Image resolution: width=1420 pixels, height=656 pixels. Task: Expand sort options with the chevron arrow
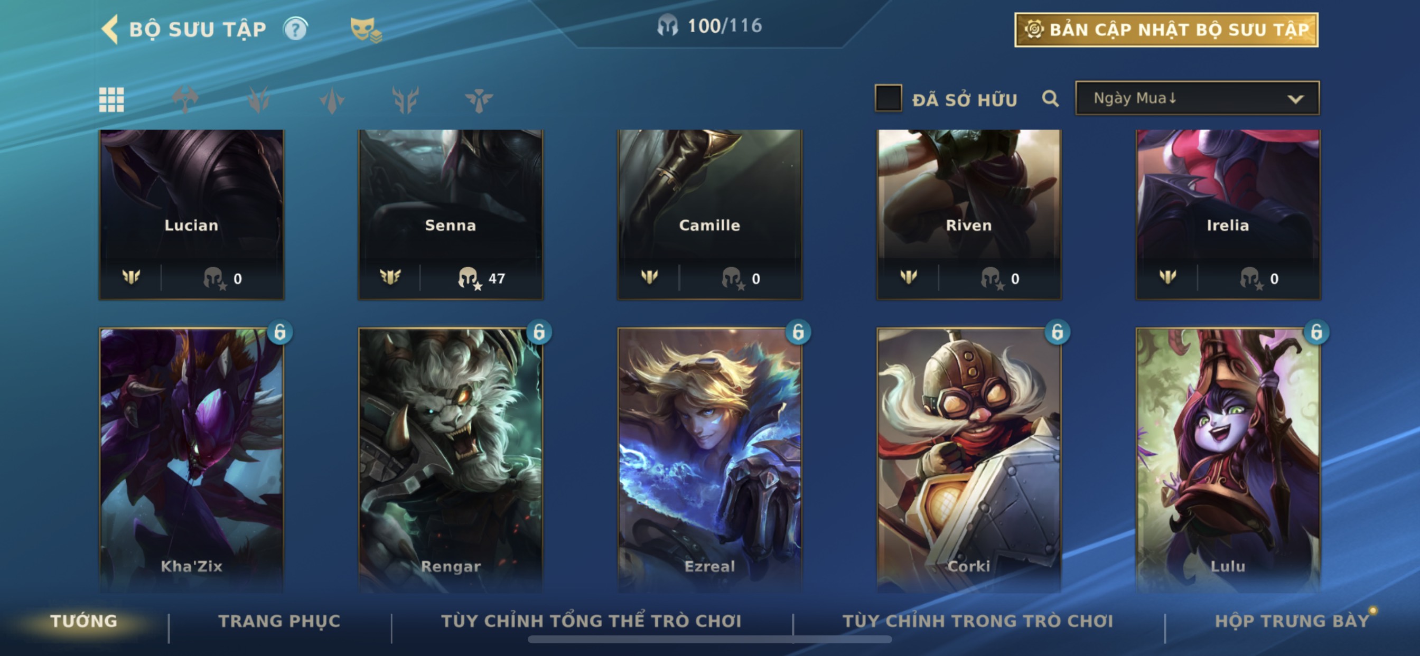coord(1295,99)
